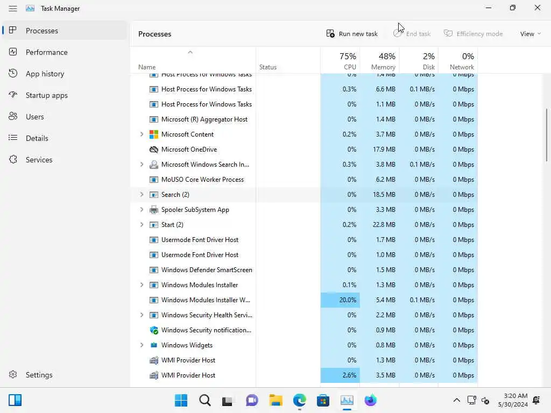Select the 22.8 MB memory cell

pos(379,225)
